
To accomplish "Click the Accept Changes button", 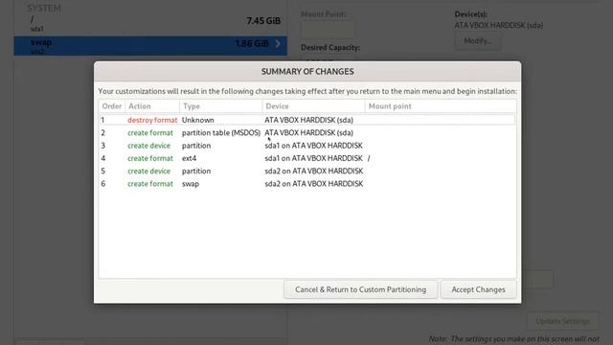I will (x=478, y=289).
